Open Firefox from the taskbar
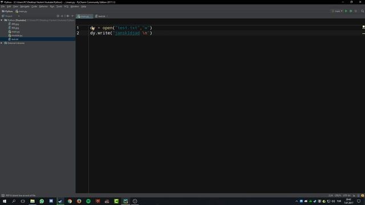Image resolution: width=365 pixels, height=205 pixels. [x=79, y=201]
